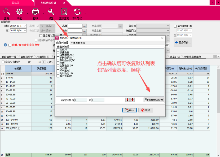Click the 品牌 input field
220x157 pixels.
pyautogui.click(x=75, y=26)
